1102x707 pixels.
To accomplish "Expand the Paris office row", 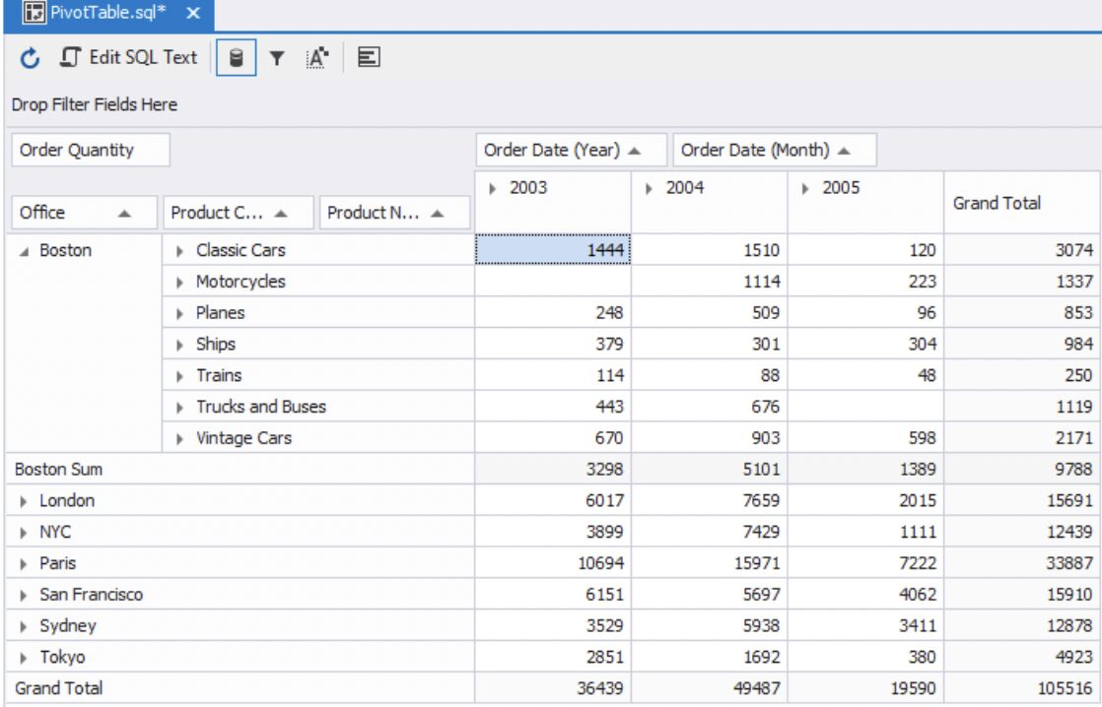I will [x=24, y=564].
